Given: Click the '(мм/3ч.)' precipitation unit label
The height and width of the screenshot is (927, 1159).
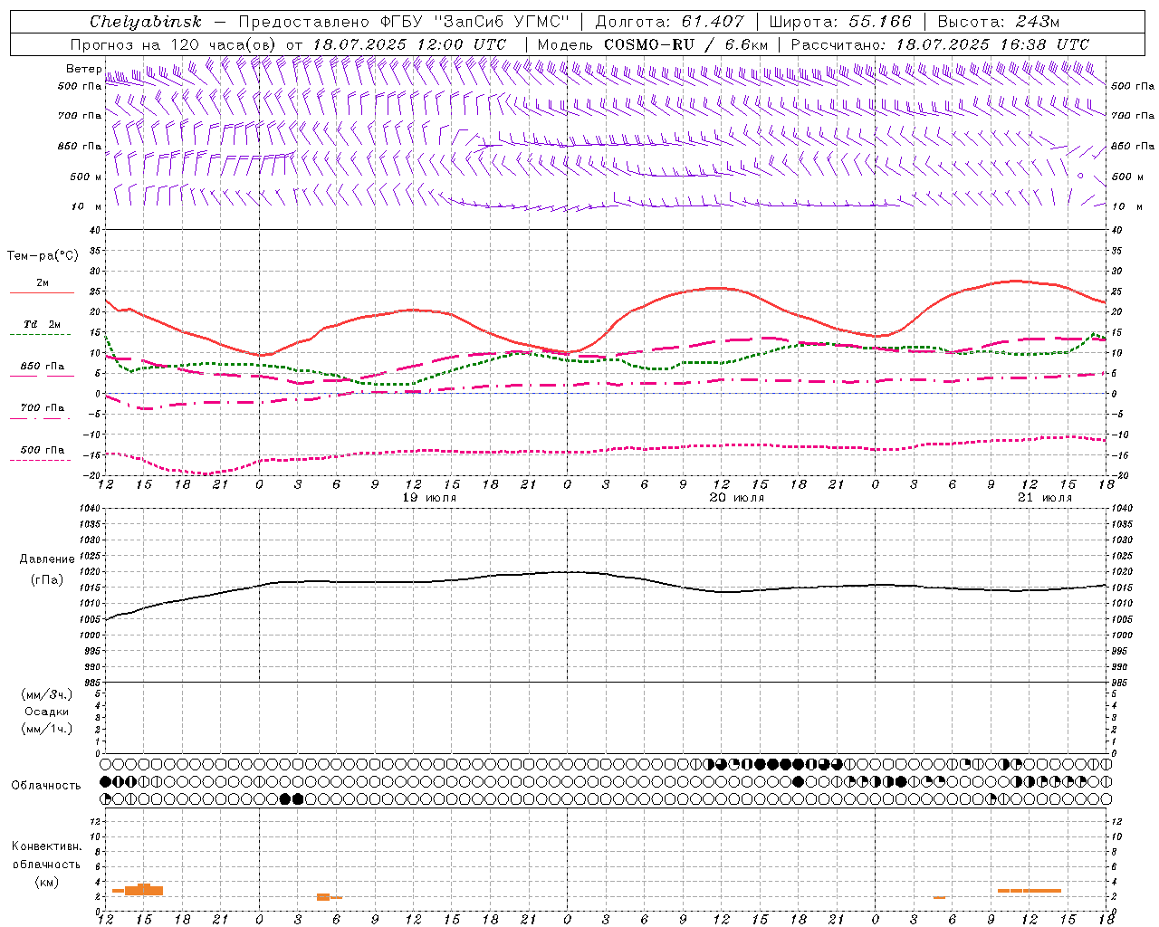Looking at the screenshot, I should coord(47,694).
